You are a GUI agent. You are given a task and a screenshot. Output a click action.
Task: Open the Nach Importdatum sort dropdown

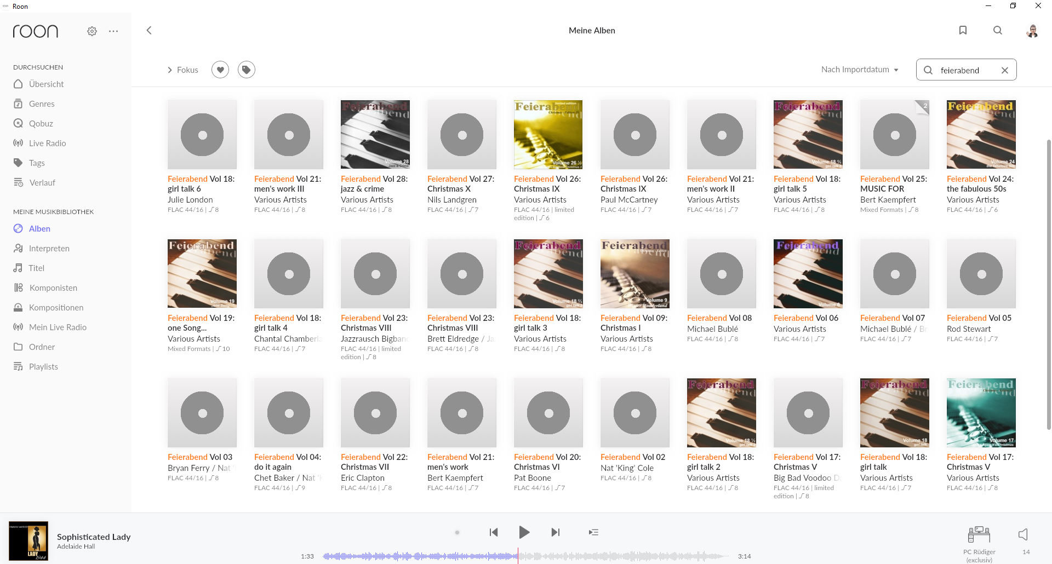click(860, 70)
